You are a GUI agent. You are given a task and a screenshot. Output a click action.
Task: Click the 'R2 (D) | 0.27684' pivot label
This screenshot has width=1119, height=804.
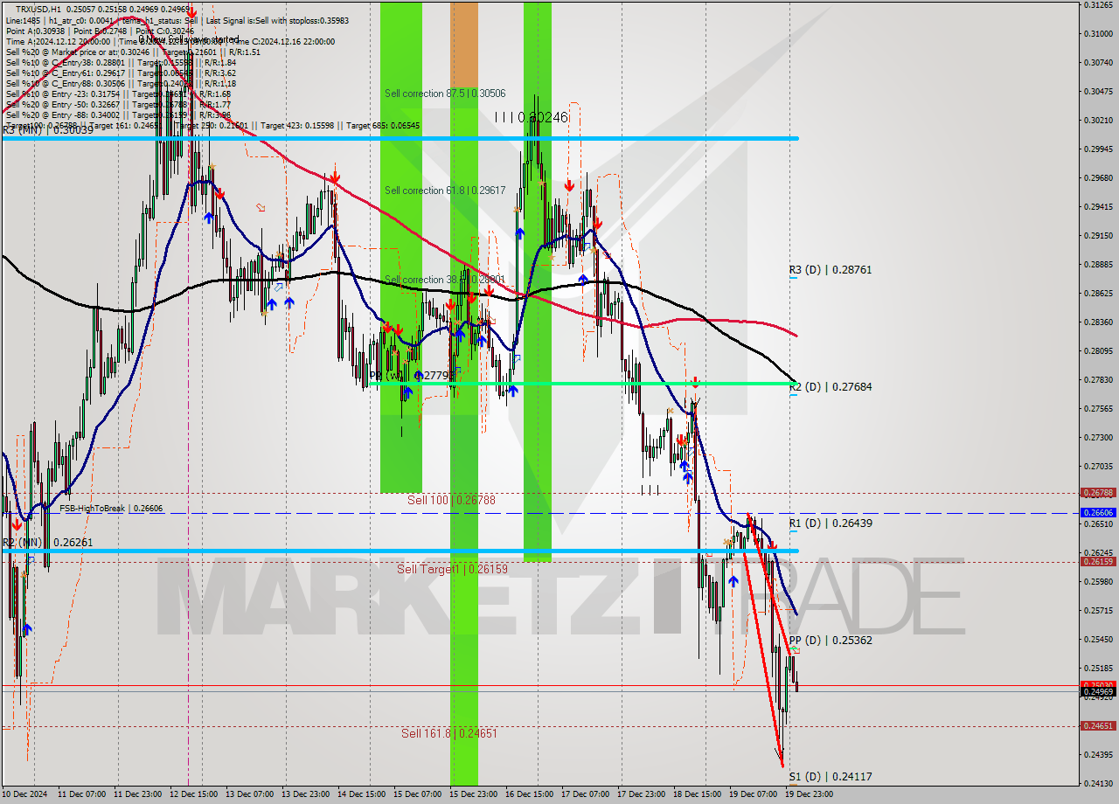[x=831, y=386]
